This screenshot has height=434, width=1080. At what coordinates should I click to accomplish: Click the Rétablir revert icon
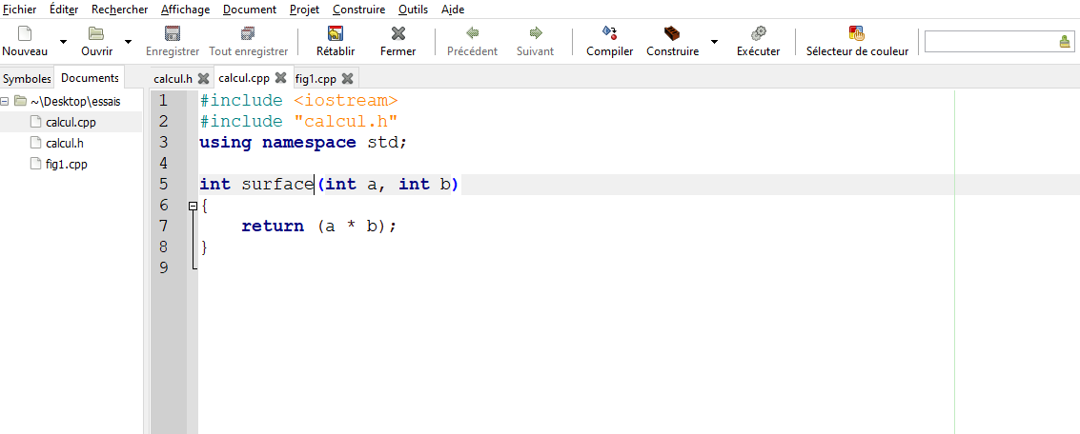click(x=335, y=34)
